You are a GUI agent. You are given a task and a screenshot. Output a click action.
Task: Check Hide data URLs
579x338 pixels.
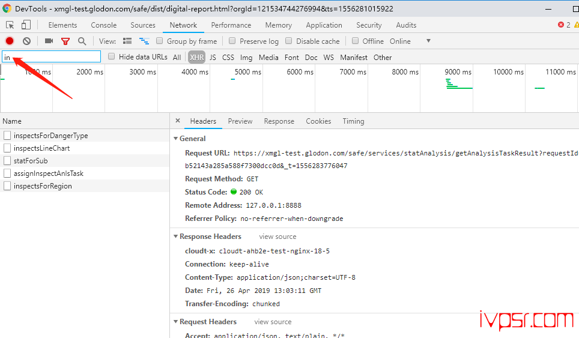pos(112,56)
